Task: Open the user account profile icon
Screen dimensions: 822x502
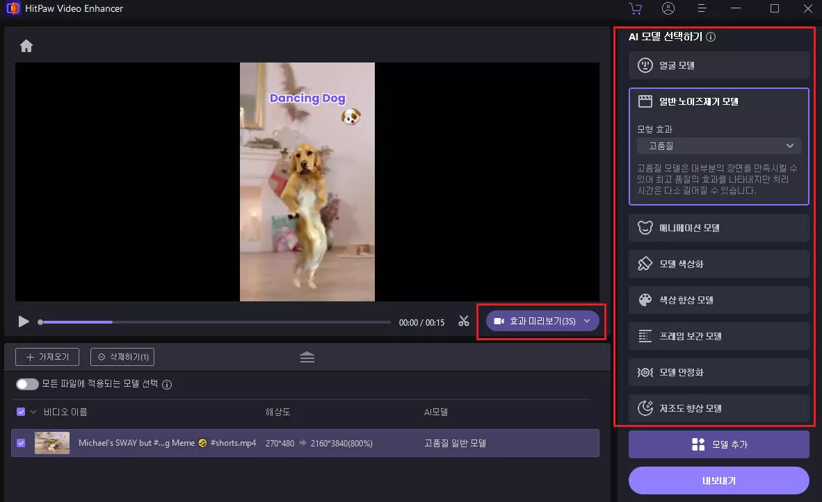Action: click(x=668, y=9)
